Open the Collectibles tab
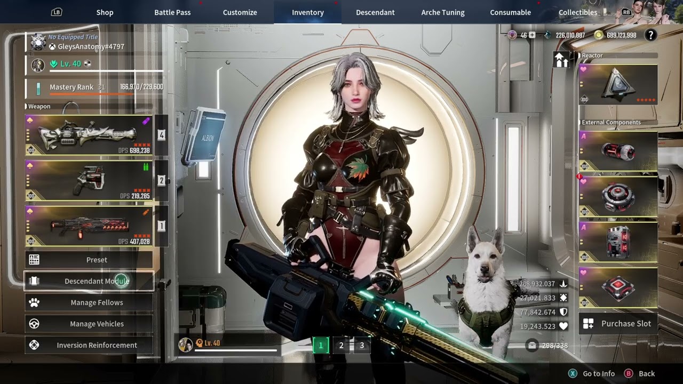The image size is (683, 384). pyautogui.click(x=578, y=12)
